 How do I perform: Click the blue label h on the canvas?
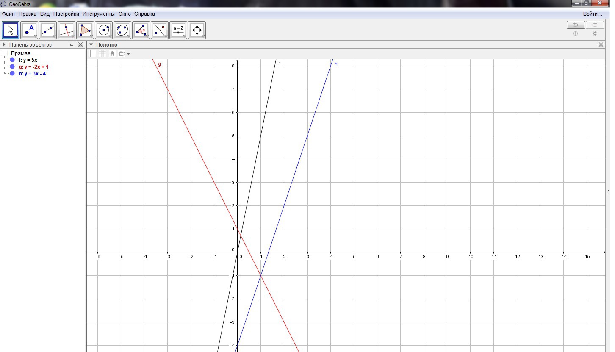point(336,64)
